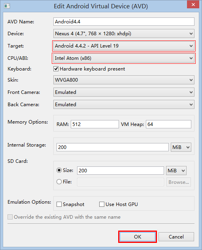Expand the Target Android 4.4.2 dropdown

click(x=124, y=46)
